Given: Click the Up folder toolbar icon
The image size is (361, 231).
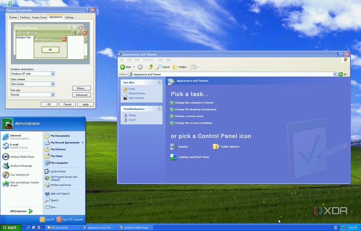Looking at the screenshot, I should coord(151,67).
